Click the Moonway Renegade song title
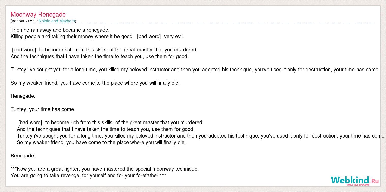The width and height of the screenshot is (386, 192). click(x=38, y=15)
